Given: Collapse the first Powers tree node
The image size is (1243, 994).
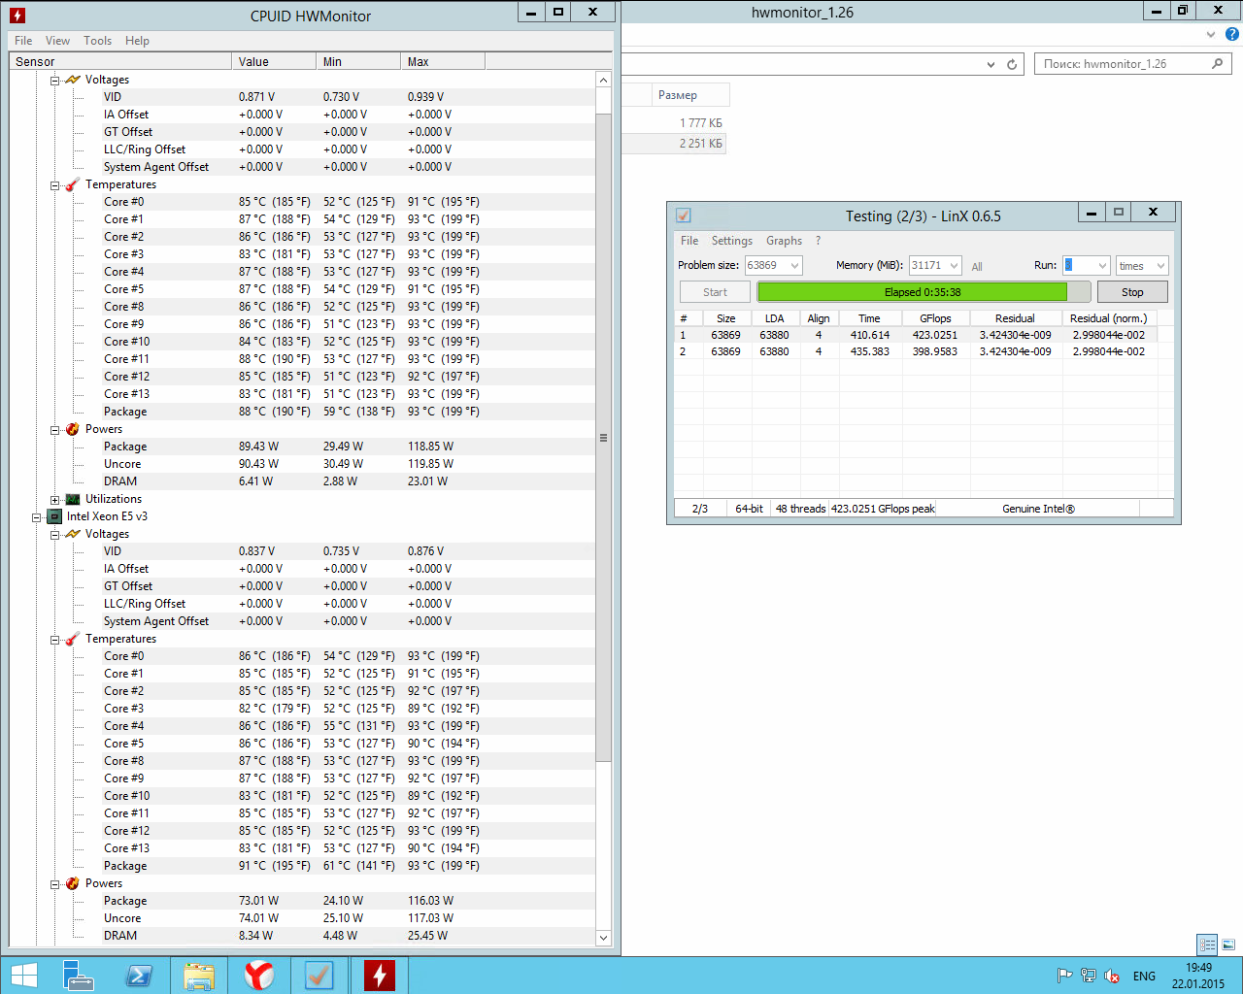Looking at the screenshot, I should (55, 430).
